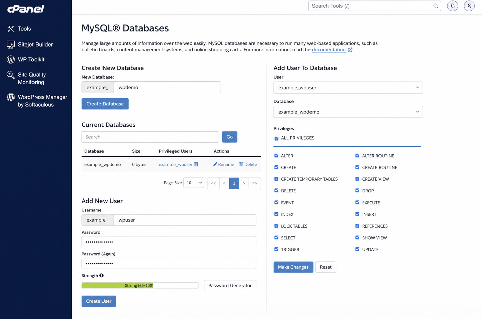The image size is (482, 319).
Task: Click the Password (Again) field
Action: [x=169, y=263]
